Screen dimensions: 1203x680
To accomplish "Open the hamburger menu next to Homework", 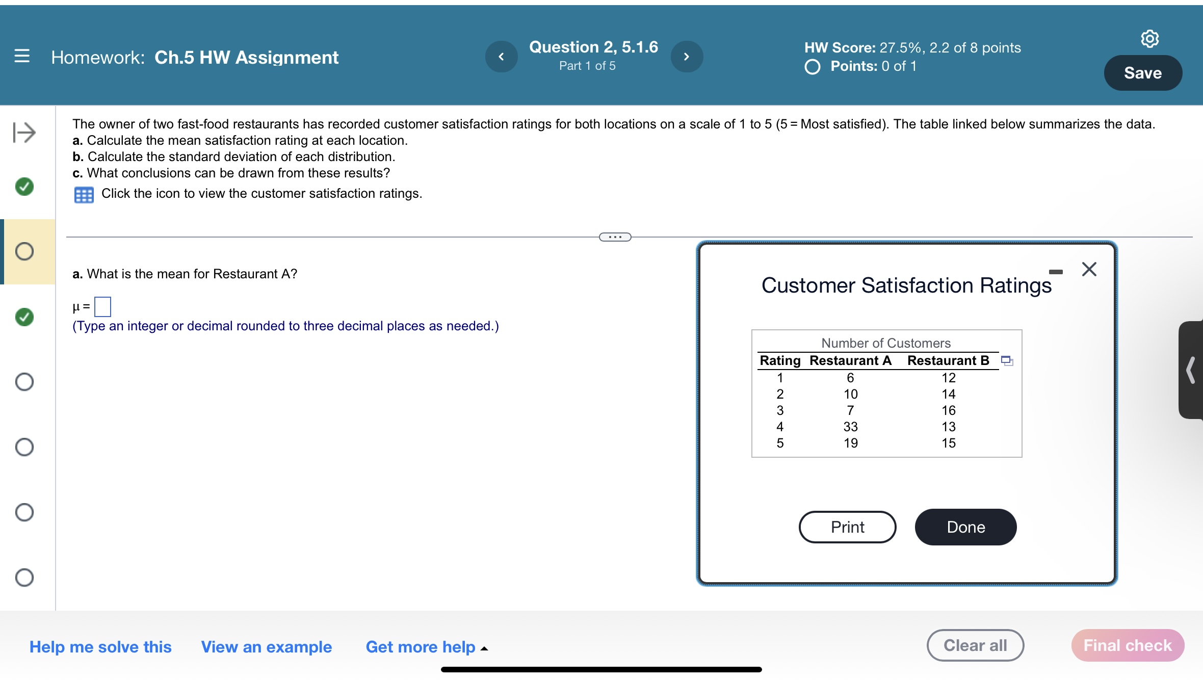I will (x=22, y=56).
